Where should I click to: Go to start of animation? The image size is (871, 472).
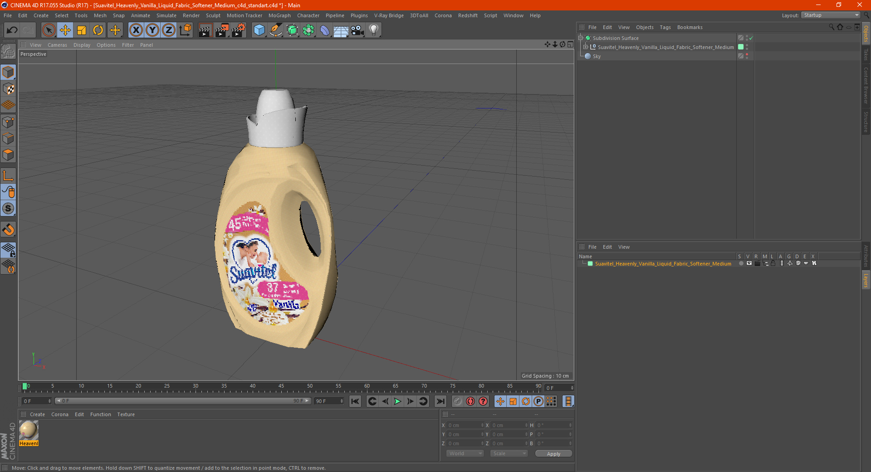pyautogui.click(x=355, y=401)
